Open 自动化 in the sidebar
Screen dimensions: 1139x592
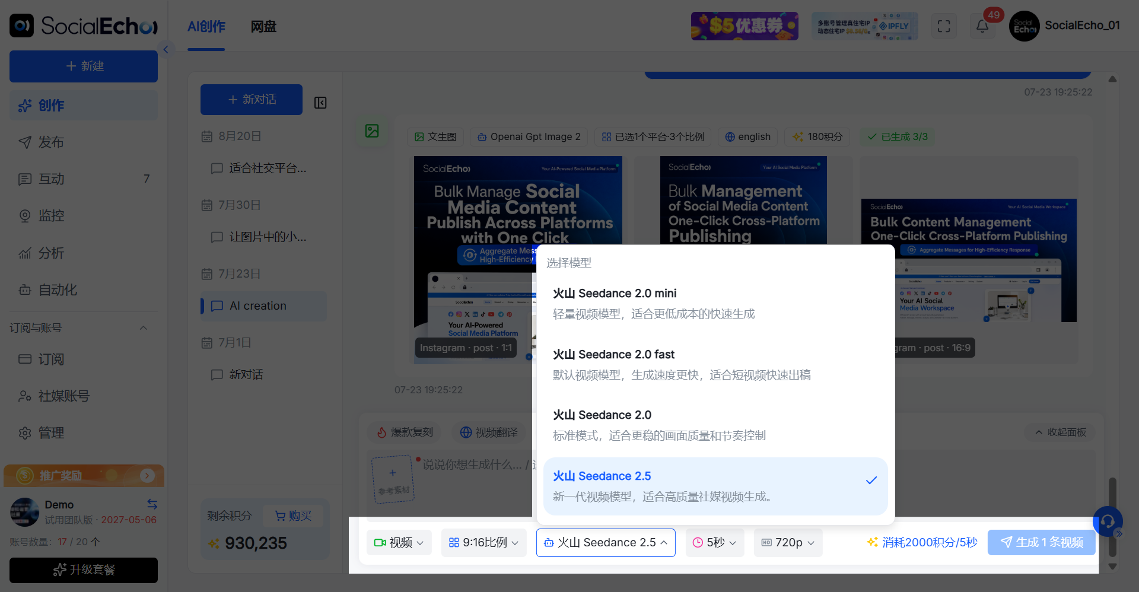84,290
